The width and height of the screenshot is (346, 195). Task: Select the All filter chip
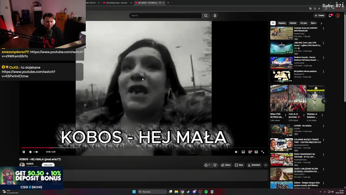tap(273, 23)
